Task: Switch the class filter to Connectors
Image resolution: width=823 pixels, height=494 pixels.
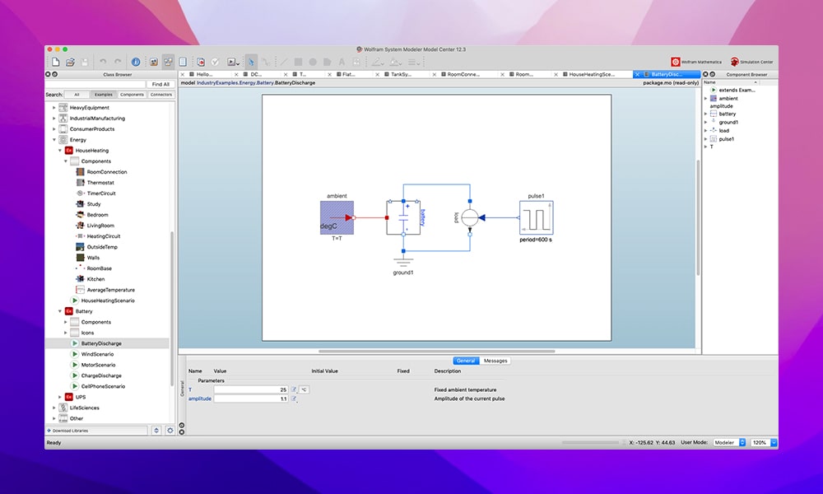Action: 160,94
